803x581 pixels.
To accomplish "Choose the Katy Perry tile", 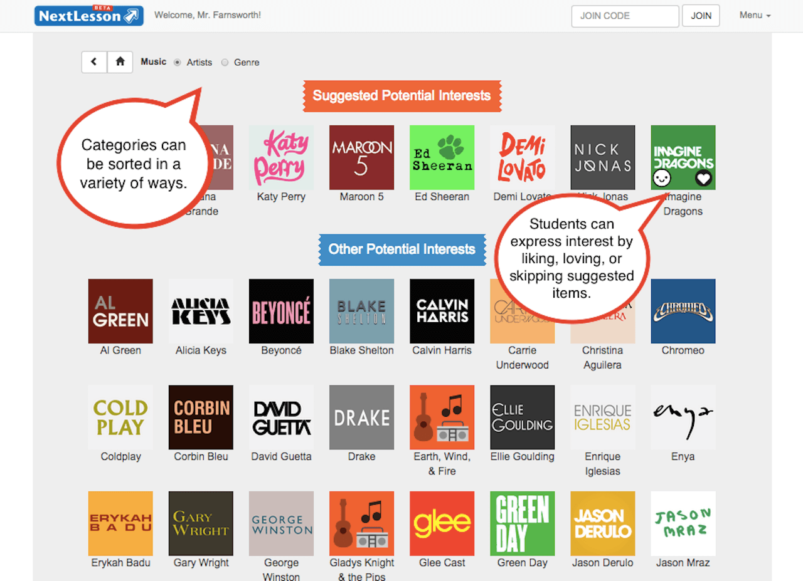I will pyautogui.click(x=281, y=157).
